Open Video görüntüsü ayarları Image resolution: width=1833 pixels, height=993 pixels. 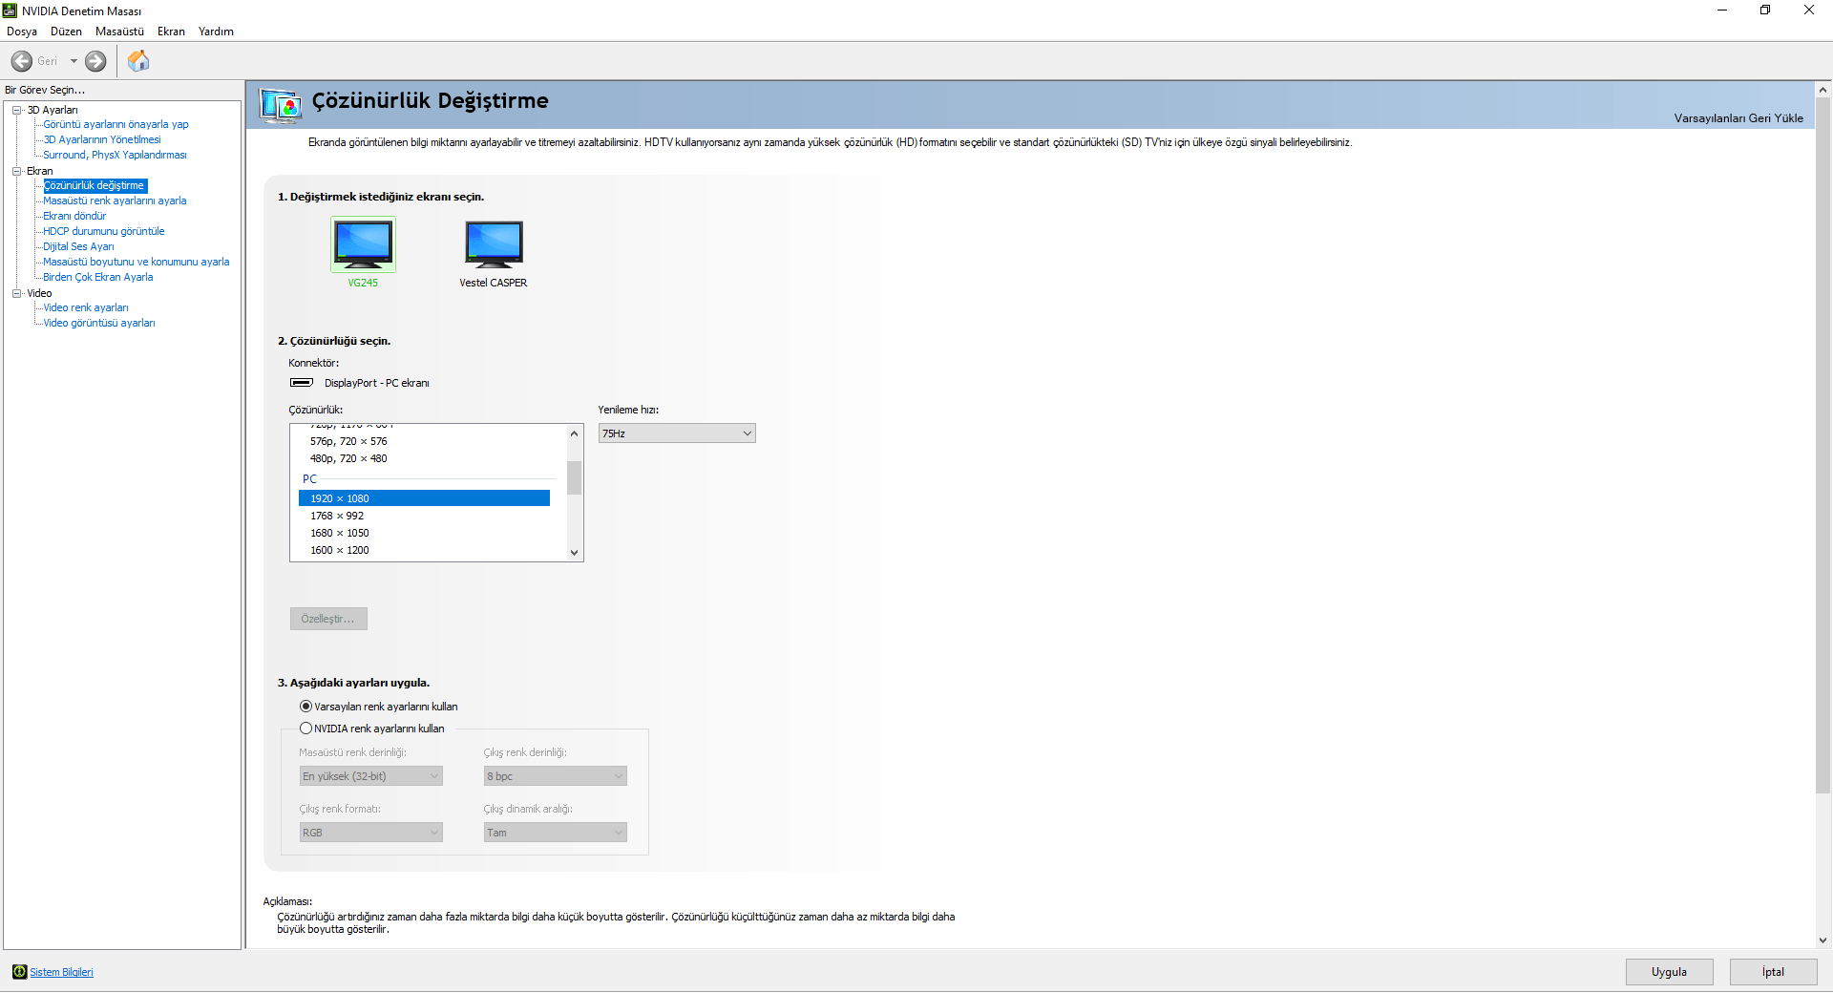(99, 323)
